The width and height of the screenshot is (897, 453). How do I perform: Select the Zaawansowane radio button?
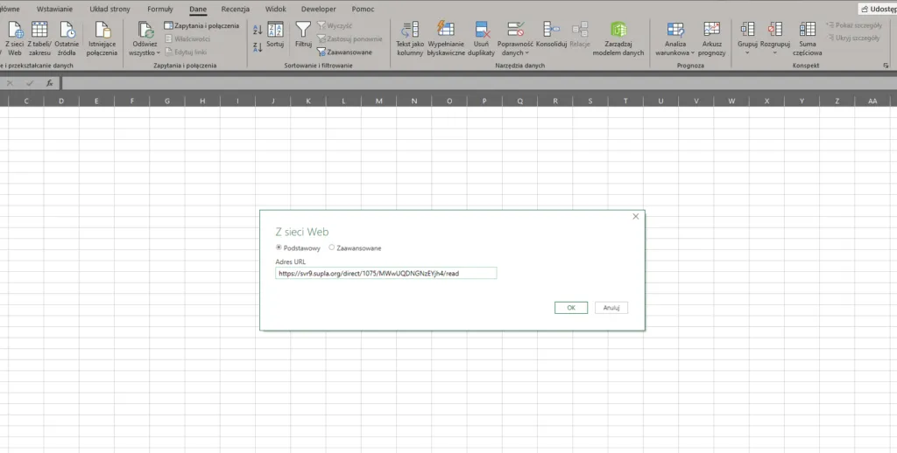[332, 247]
